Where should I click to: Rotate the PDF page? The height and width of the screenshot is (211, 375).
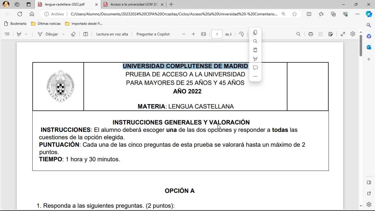point(241,34)
